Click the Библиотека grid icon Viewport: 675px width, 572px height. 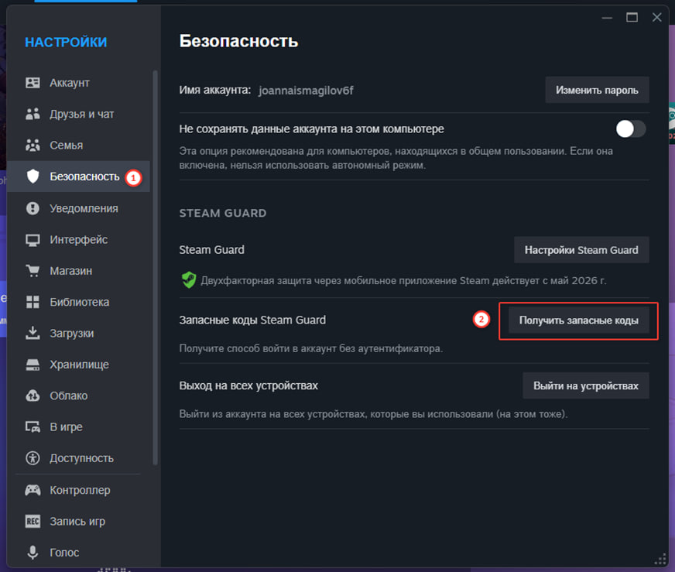click(x=33, y=302)
